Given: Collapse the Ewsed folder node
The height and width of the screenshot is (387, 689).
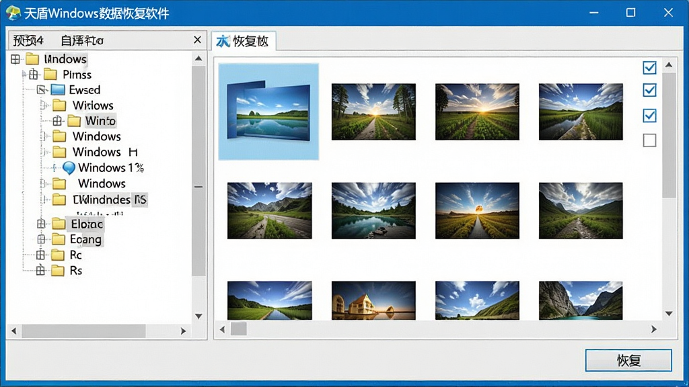Looking at the screenshot, I should pos(41,90).
